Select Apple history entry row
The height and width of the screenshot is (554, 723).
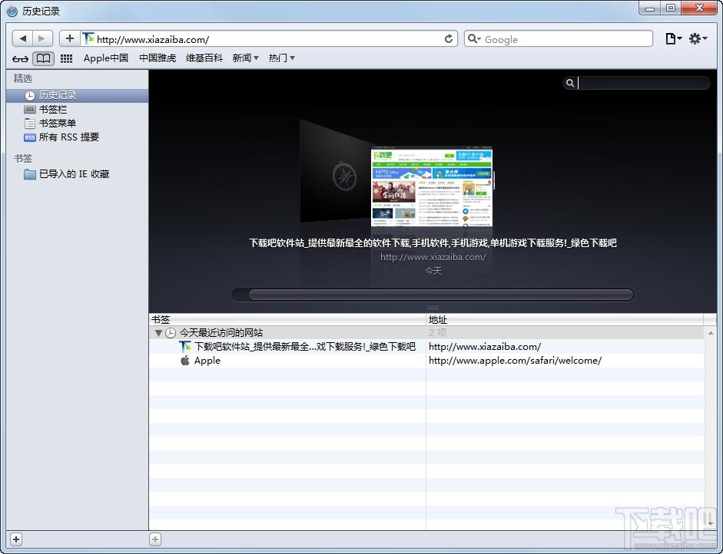[x=426, y=361]
